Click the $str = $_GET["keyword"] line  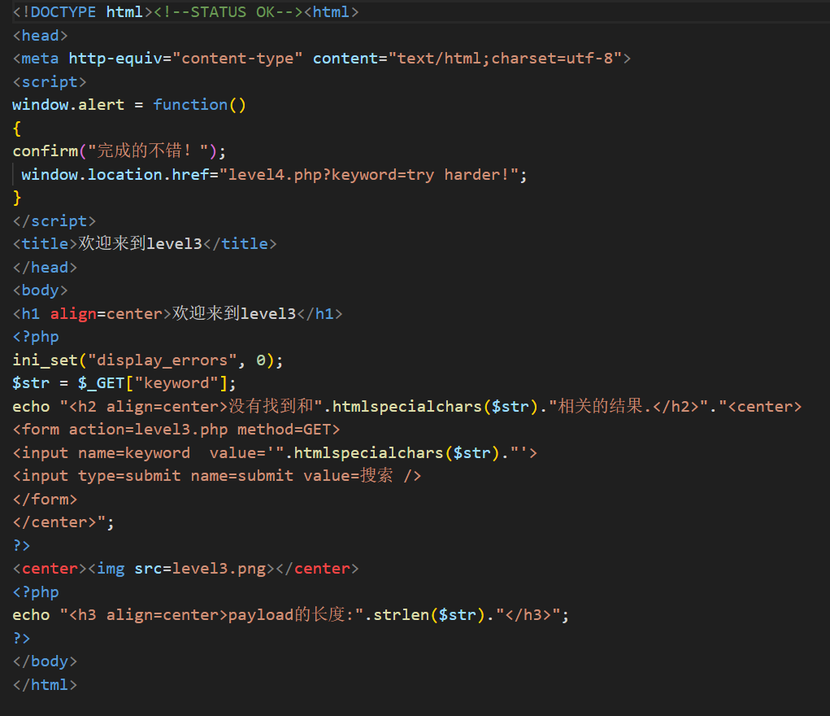tap(124, 383)
